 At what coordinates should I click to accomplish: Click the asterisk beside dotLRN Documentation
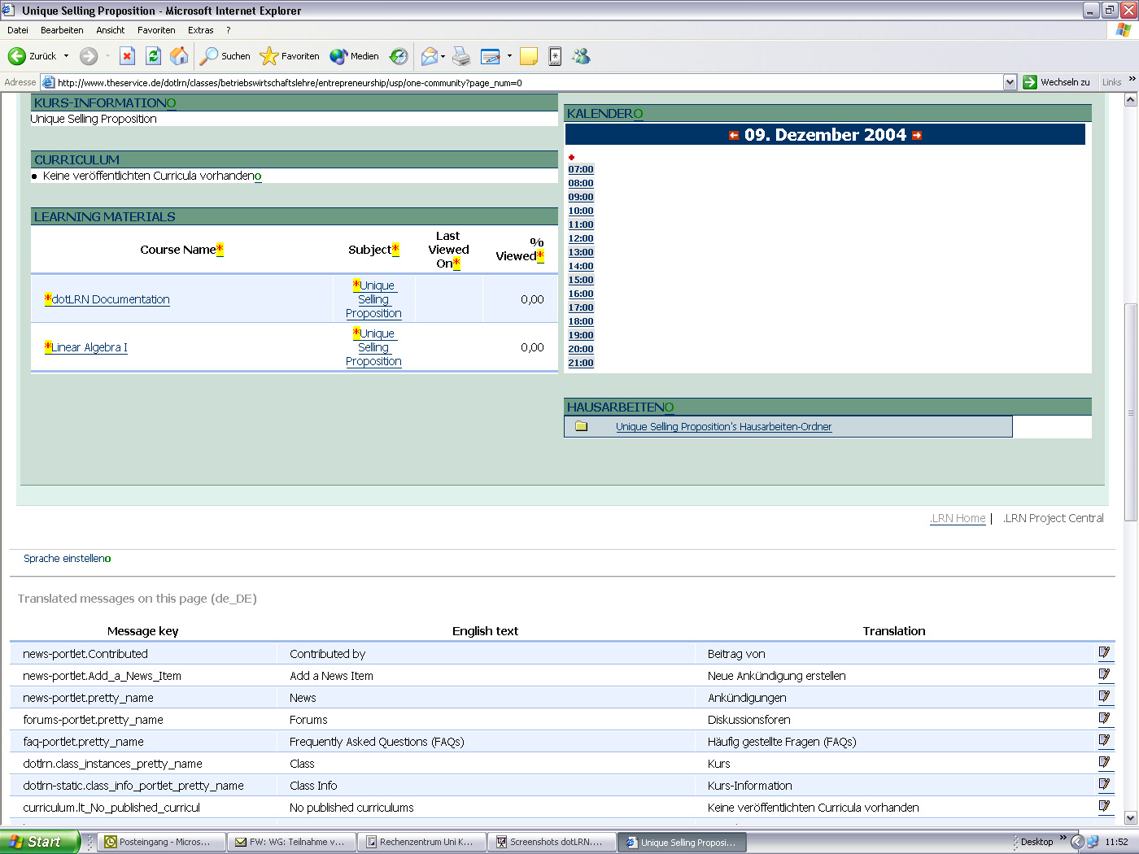[48, 298]
